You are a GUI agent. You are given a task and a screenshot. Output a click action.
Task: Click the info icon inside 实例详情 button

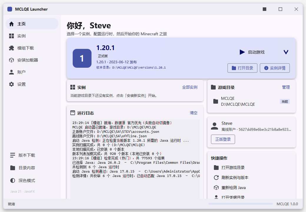coord(266,68)
